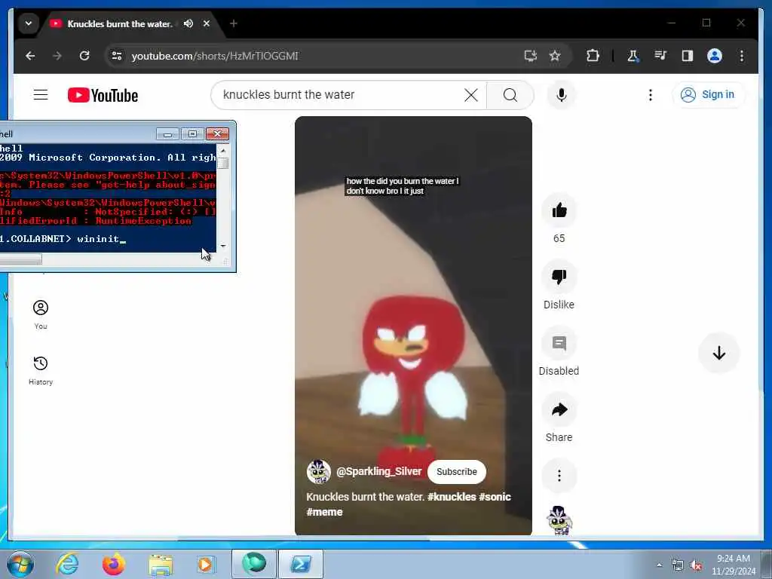772x579 pixels.
Task: Start voice search with the microphone icon
Action: (x=561, y=94)
